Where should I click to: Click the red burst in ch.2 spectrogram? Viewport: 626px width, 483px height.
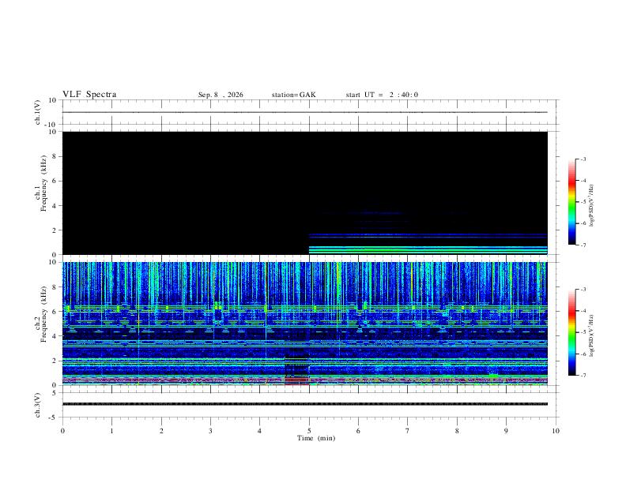coord(297,380)
